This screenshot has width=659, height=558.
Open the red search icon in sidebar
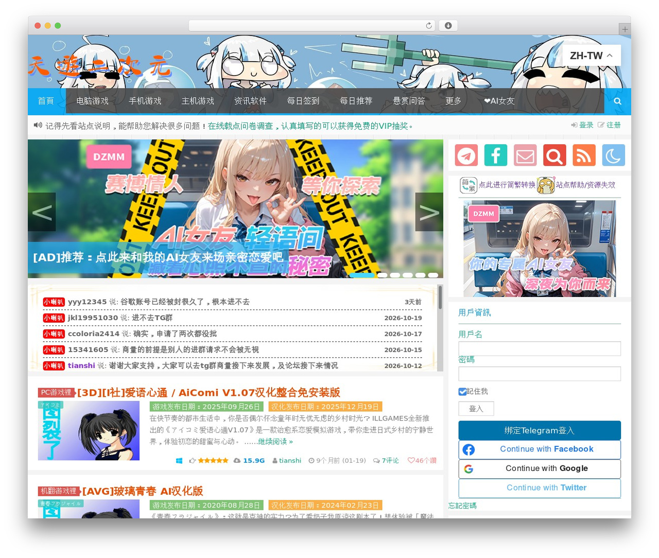point(554,155)
